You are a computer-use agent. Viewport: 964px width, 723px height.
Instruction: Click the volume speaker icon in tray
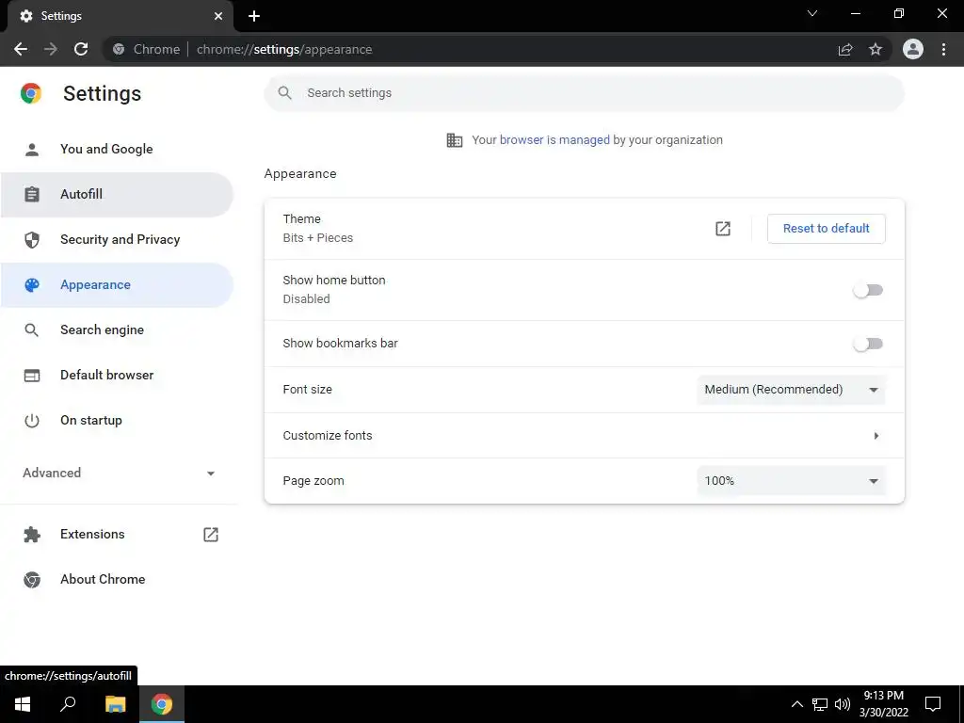click(x=843, y=704)
